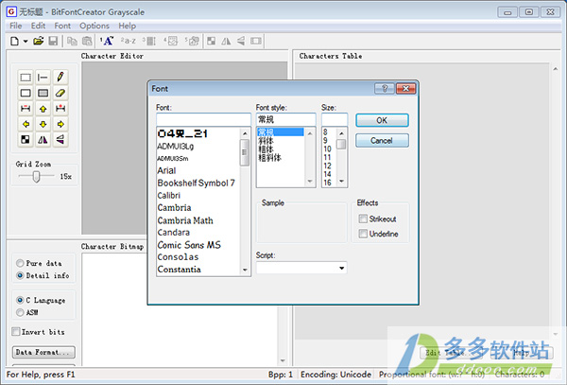Select the dashed rectangle selection tool
This screenshot has width=567, height=385.
(26, 78)
